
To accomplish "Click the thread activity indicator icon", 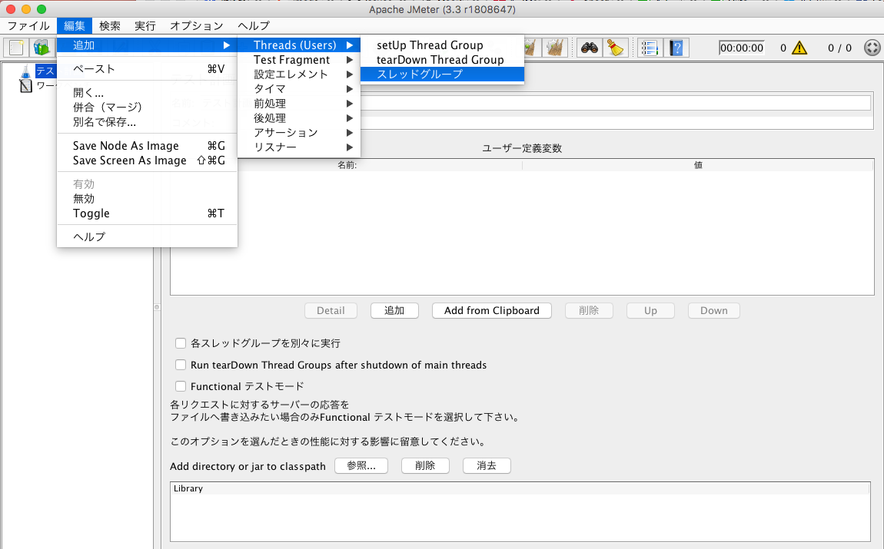I will 872,48.
